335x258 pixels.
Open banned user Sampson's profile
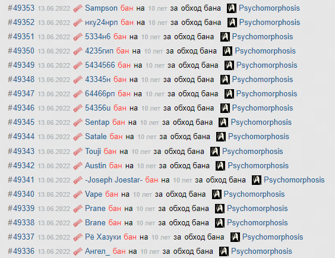pos(101,8)
